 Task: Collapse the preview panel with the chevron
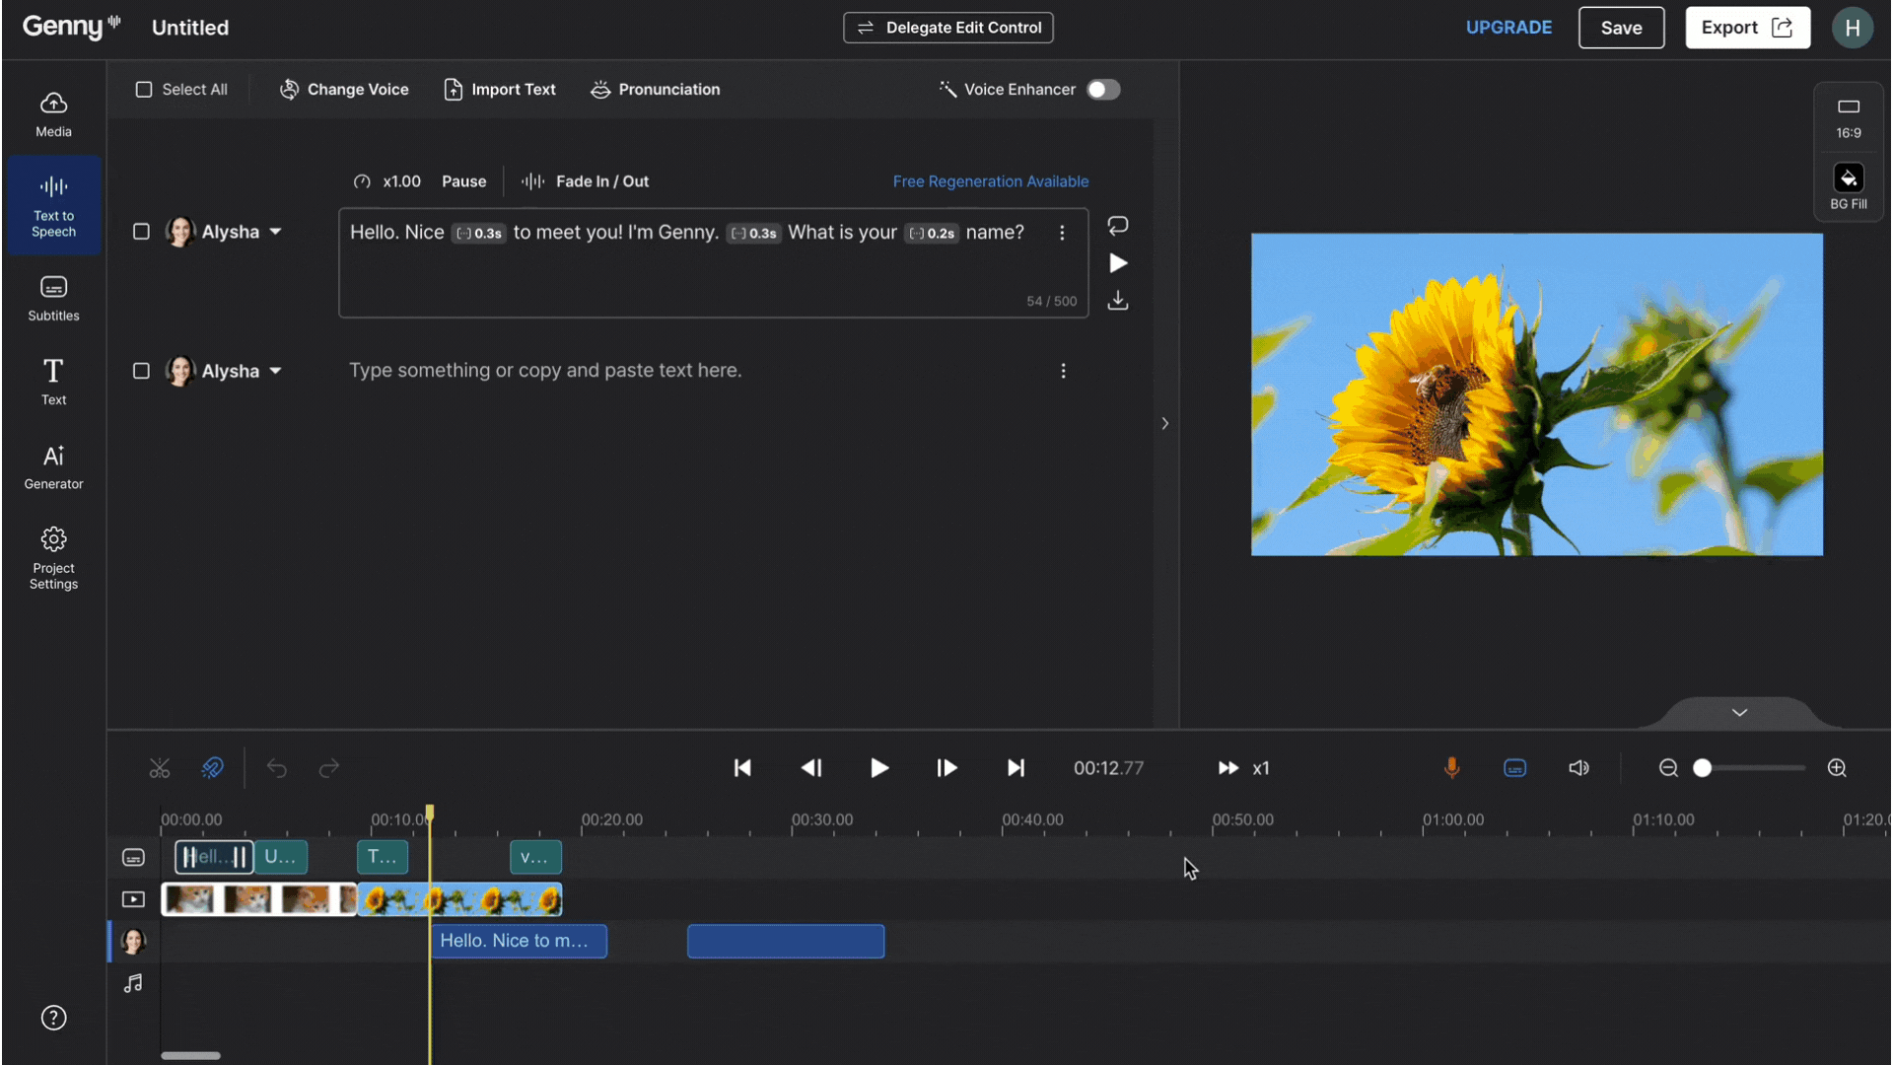[1738, 712]
